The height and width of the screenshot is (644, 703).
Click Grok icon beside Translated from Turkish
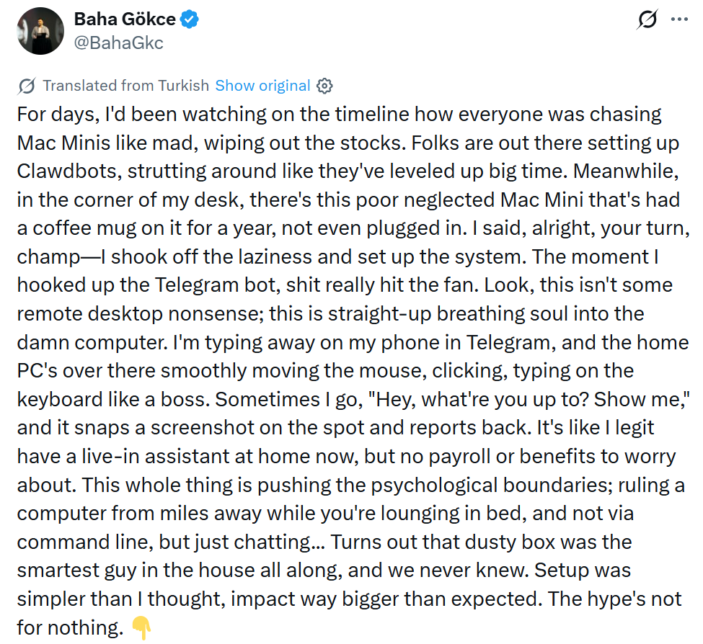(x=27, y=86)
